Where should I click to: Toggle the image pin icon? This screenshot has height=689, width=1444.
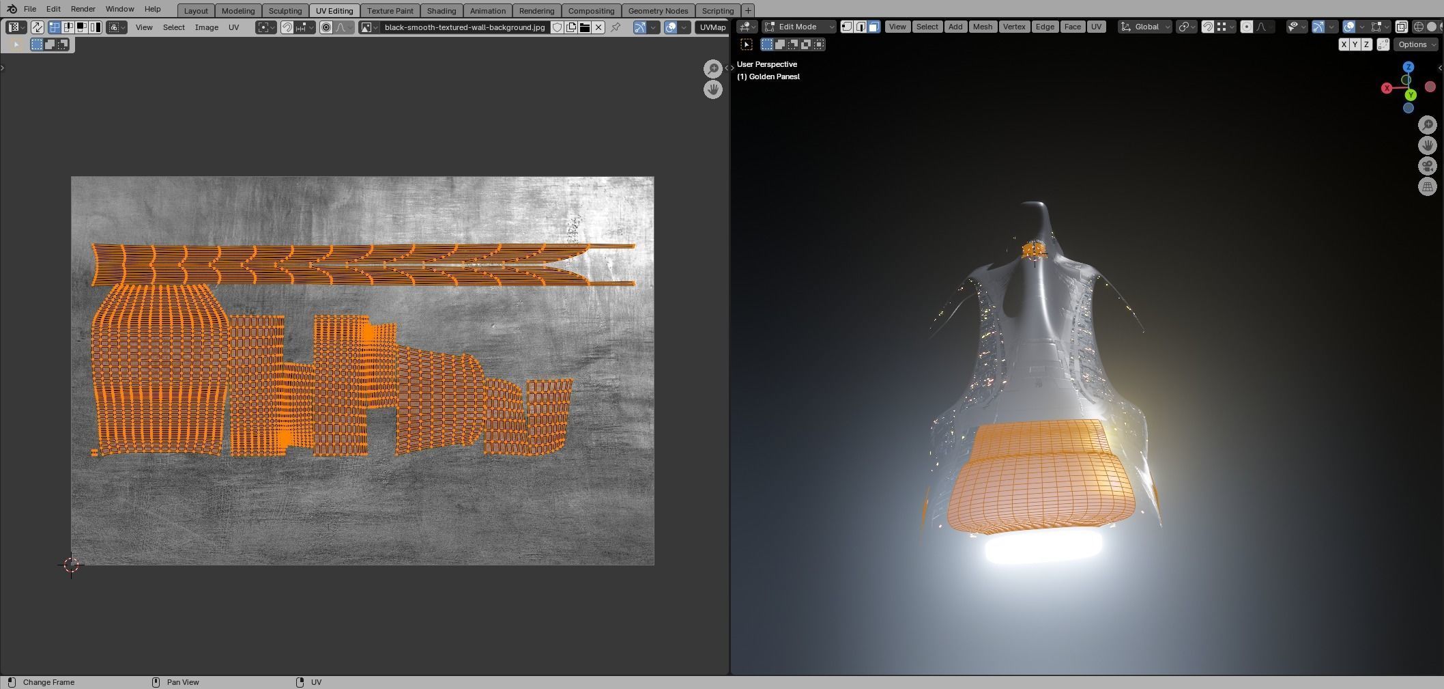[616, 27]
